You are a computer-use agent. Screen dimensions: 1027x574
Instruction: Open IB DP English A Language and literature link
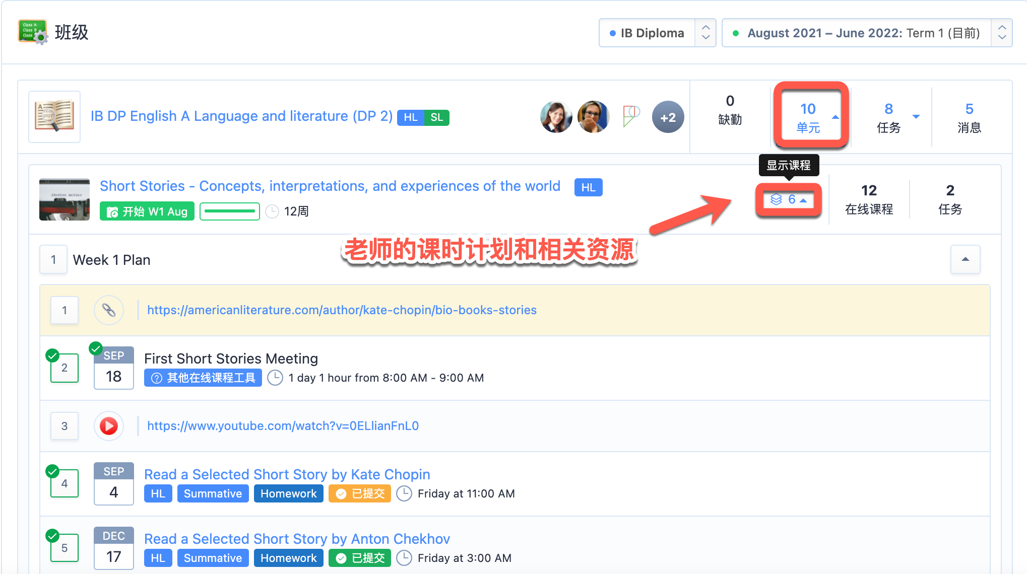241,116
